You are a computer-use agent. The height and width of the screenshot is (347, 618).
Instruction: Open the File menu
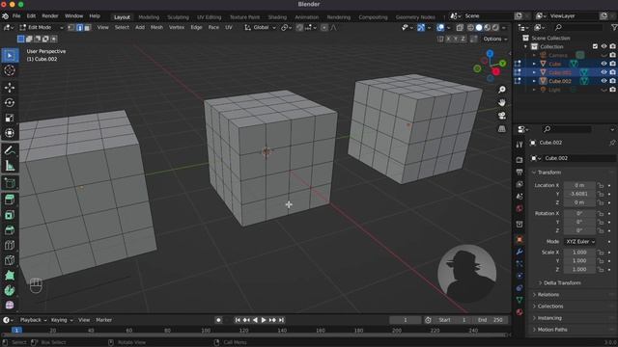16,16
